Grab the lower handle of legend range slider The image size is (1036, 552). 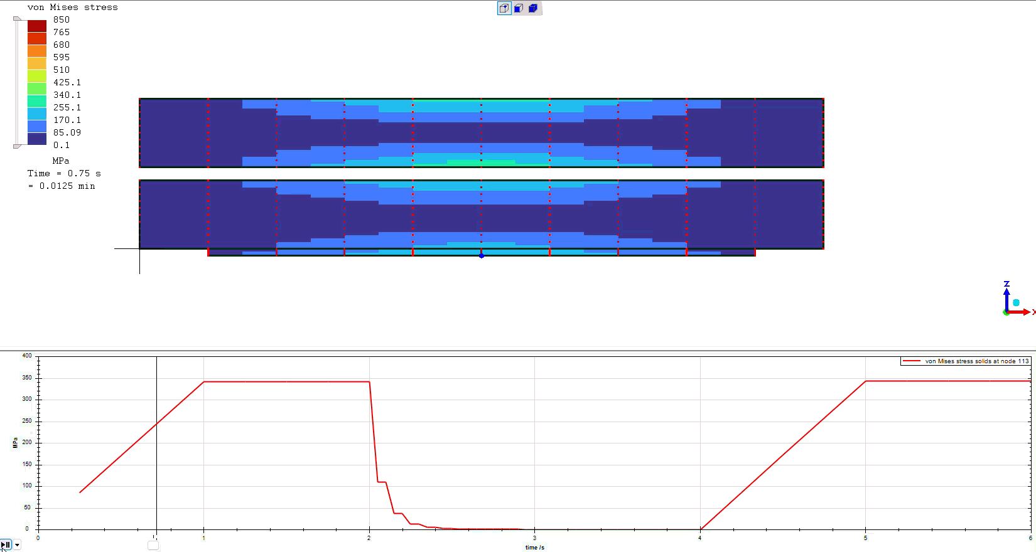point(17,146)
